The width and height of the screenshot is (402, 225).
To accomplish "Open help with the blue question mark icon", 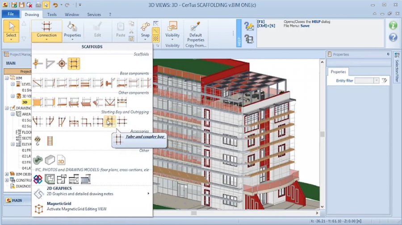I will pos(393,37).
